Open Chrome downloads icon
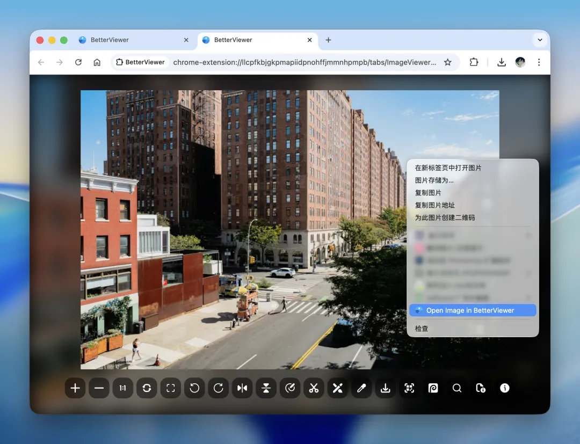Screen dimensions: 580x444 tap(502, 62)
